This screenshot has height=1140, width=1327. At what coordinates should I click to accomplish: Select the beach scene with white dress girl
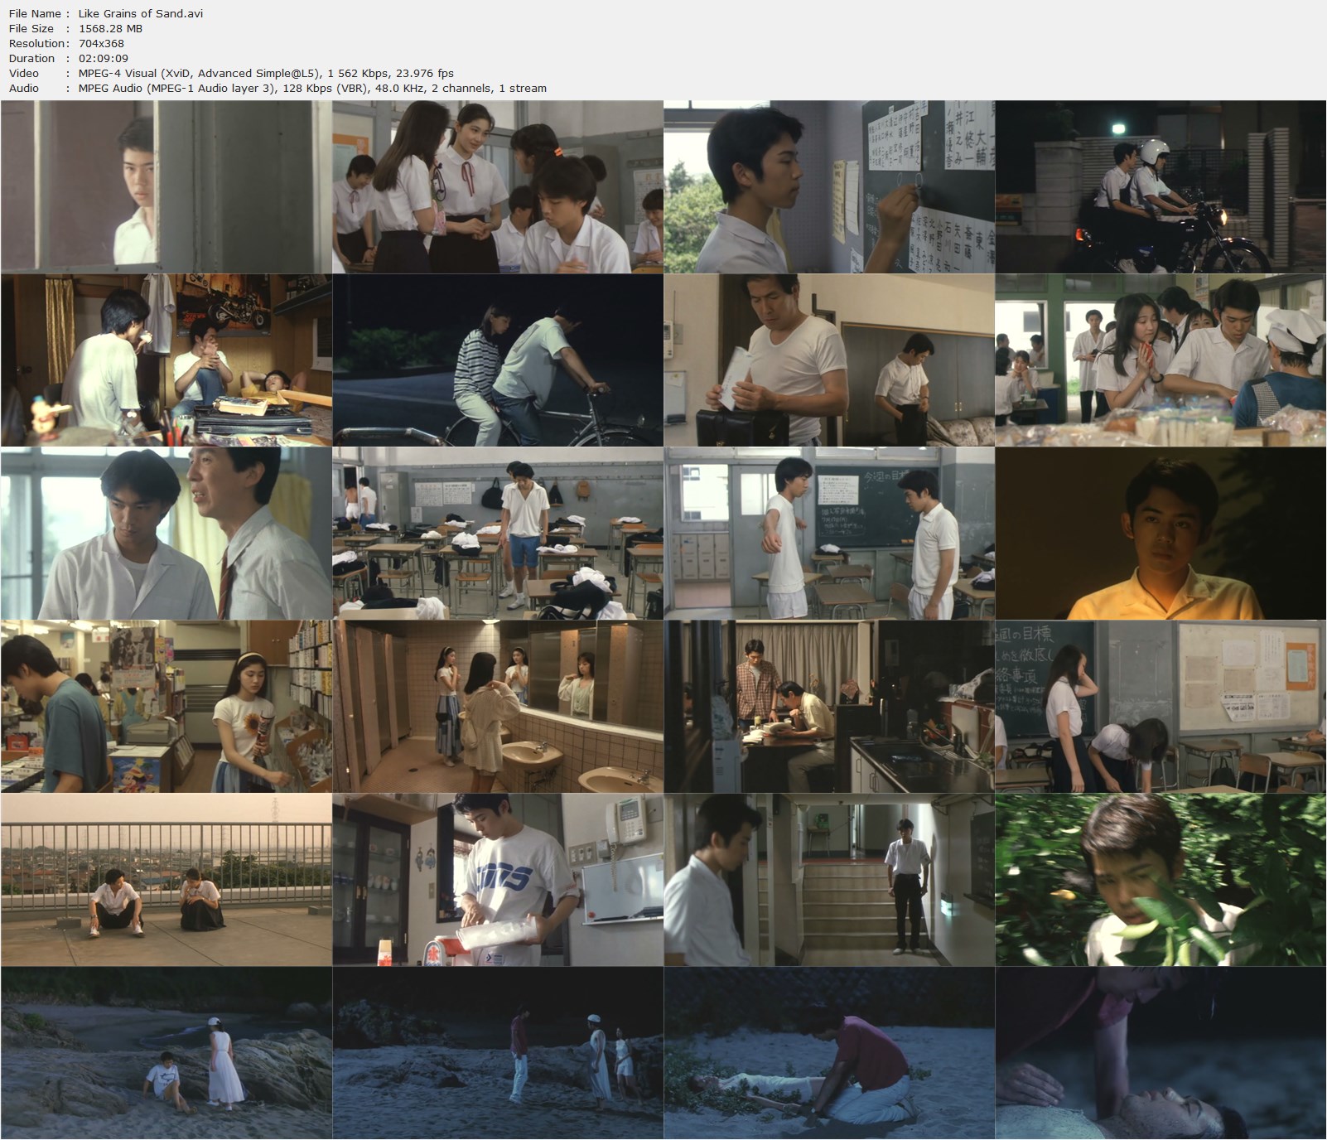[x=166, y=1056]
